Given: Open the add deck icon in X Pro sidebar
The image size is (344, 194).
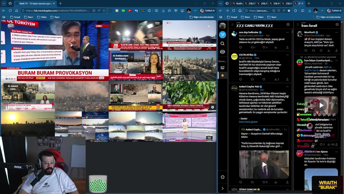Looking at the screenshot, I should (x=223, y=68).
